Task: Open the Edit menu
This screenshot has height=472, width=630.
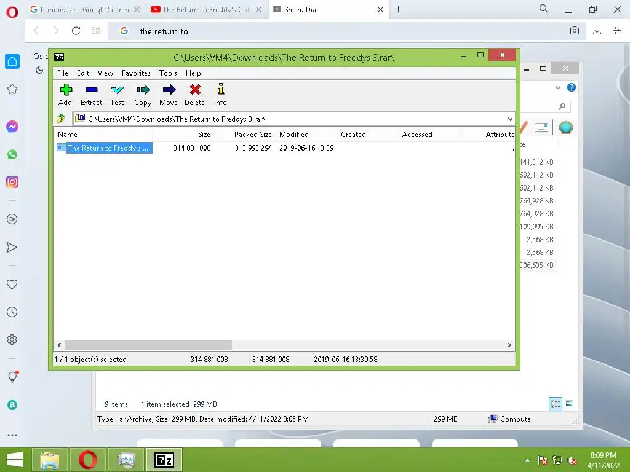Action: pyautogui.click(x=83, y=73)
